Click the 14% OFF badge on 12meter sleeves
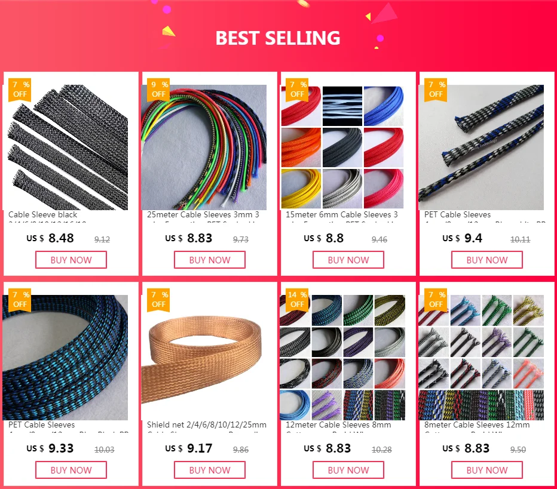 coord(297,300)
